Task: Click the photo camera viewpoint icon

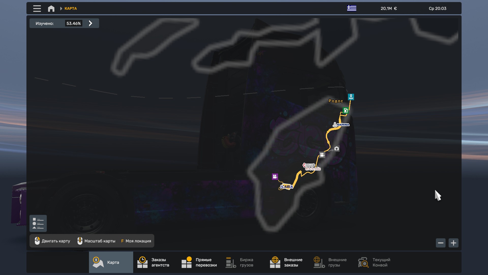Action: (x=337, y=148)
